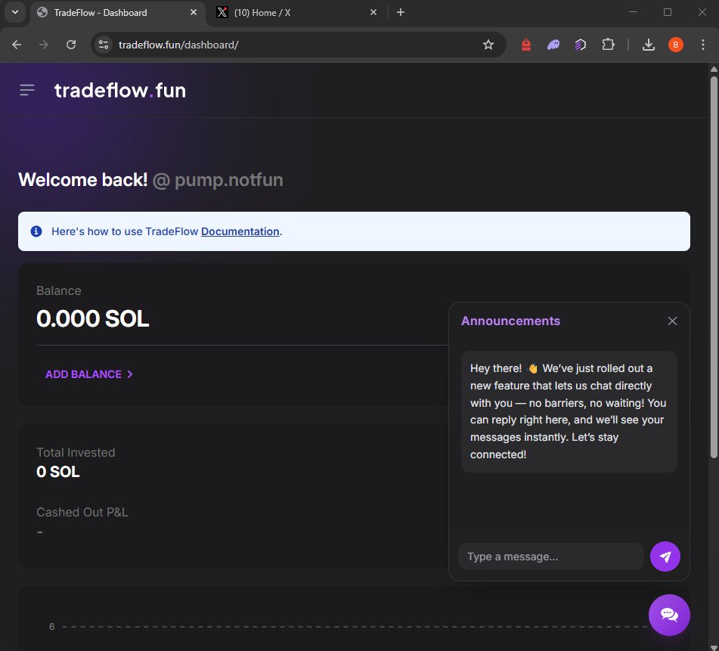Click the scrollbar up arrow
Screen dimensions: 719x651
pyautogui.click(x=714, y=70)
